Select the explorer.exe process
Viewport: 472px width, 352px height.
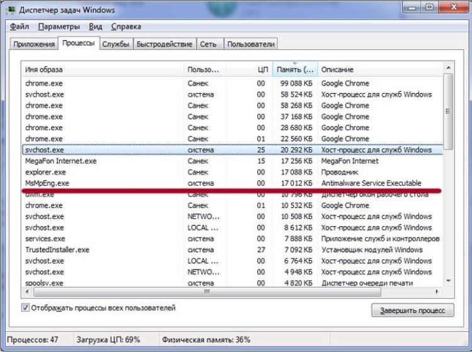point(232,172)
